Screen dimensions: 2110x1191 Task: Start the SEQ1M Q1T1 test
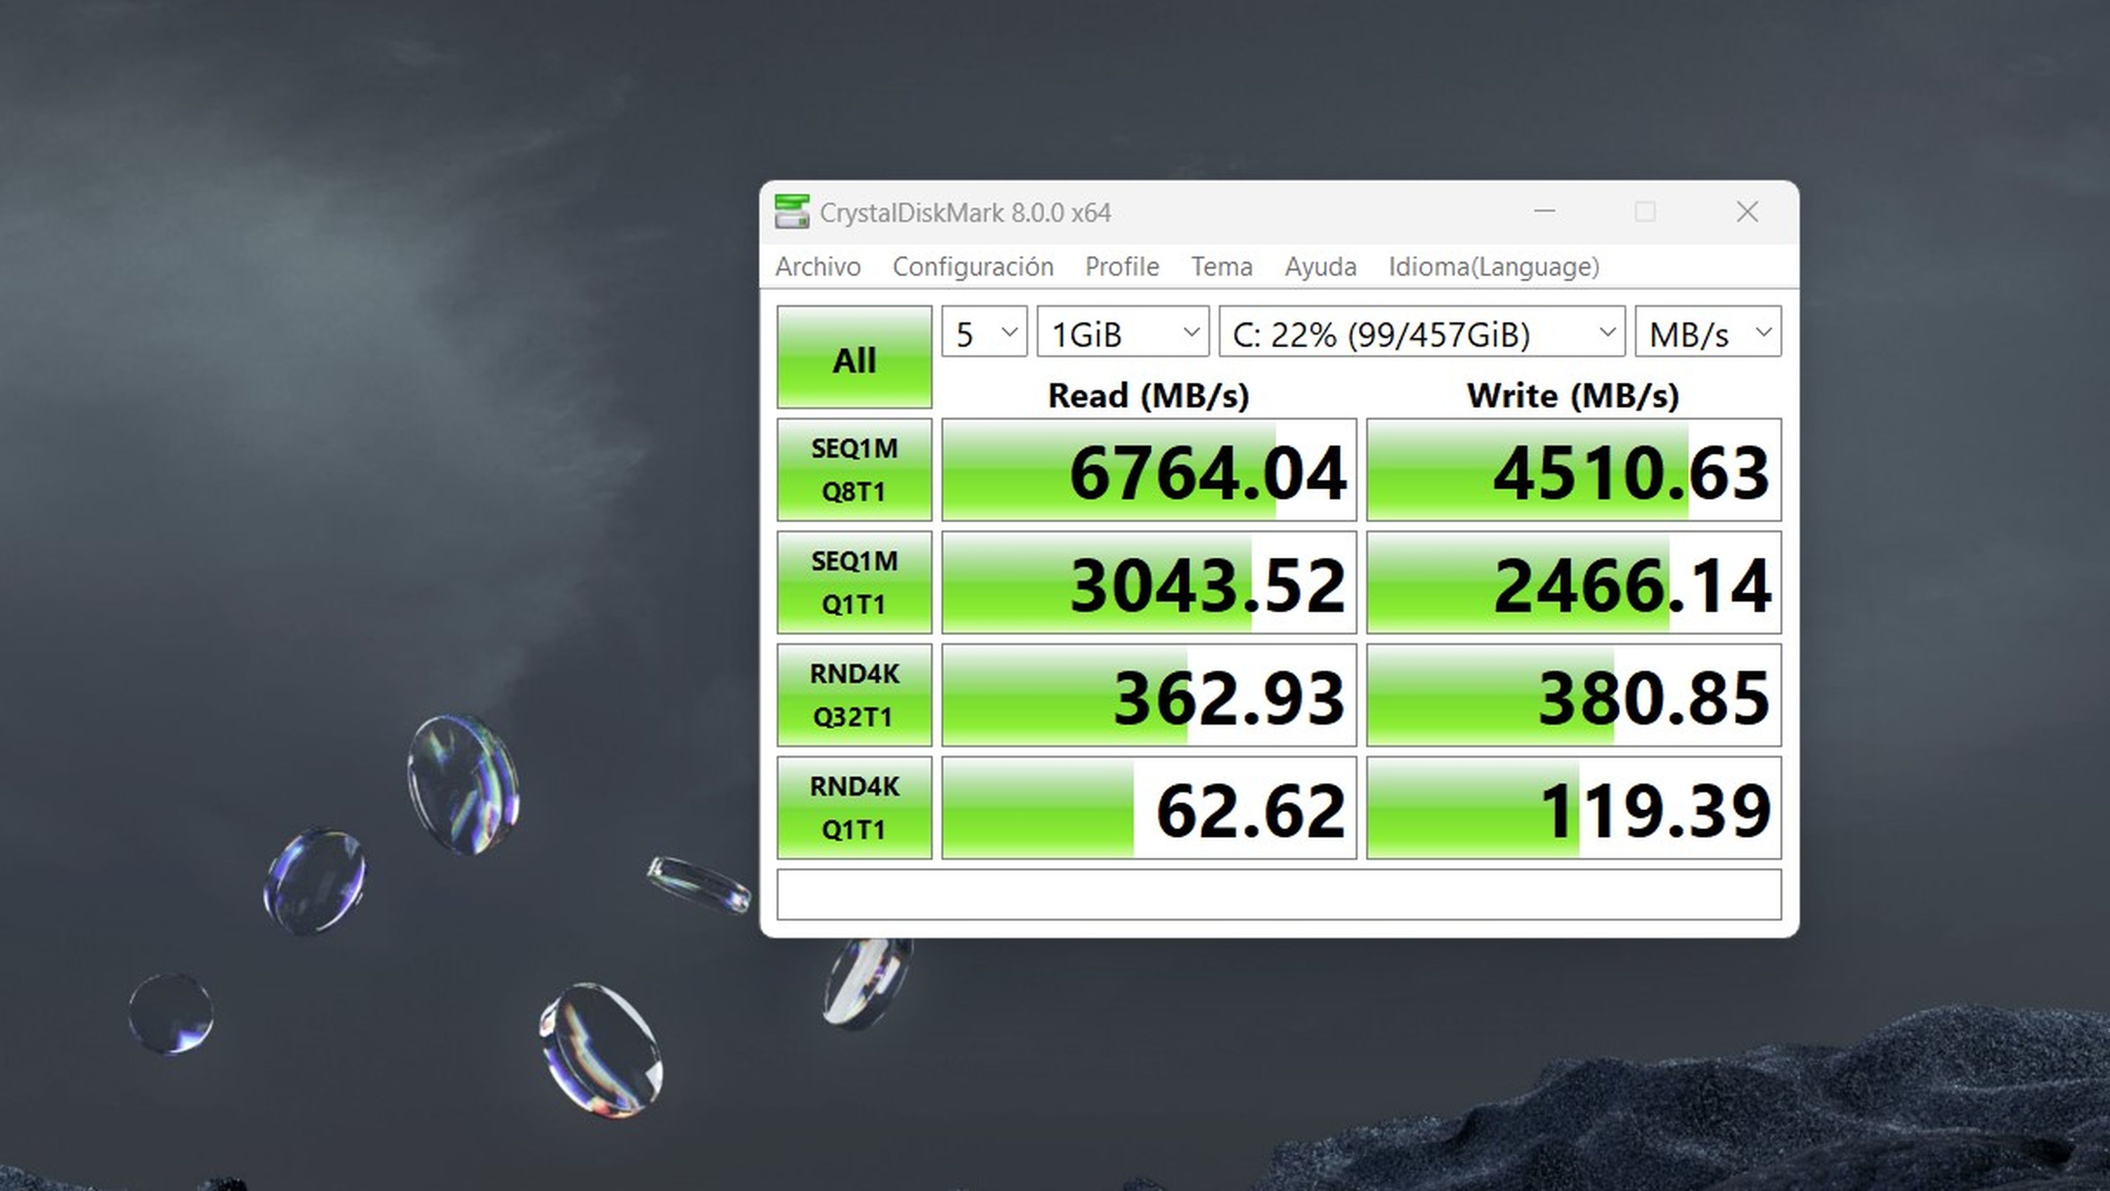853,582
